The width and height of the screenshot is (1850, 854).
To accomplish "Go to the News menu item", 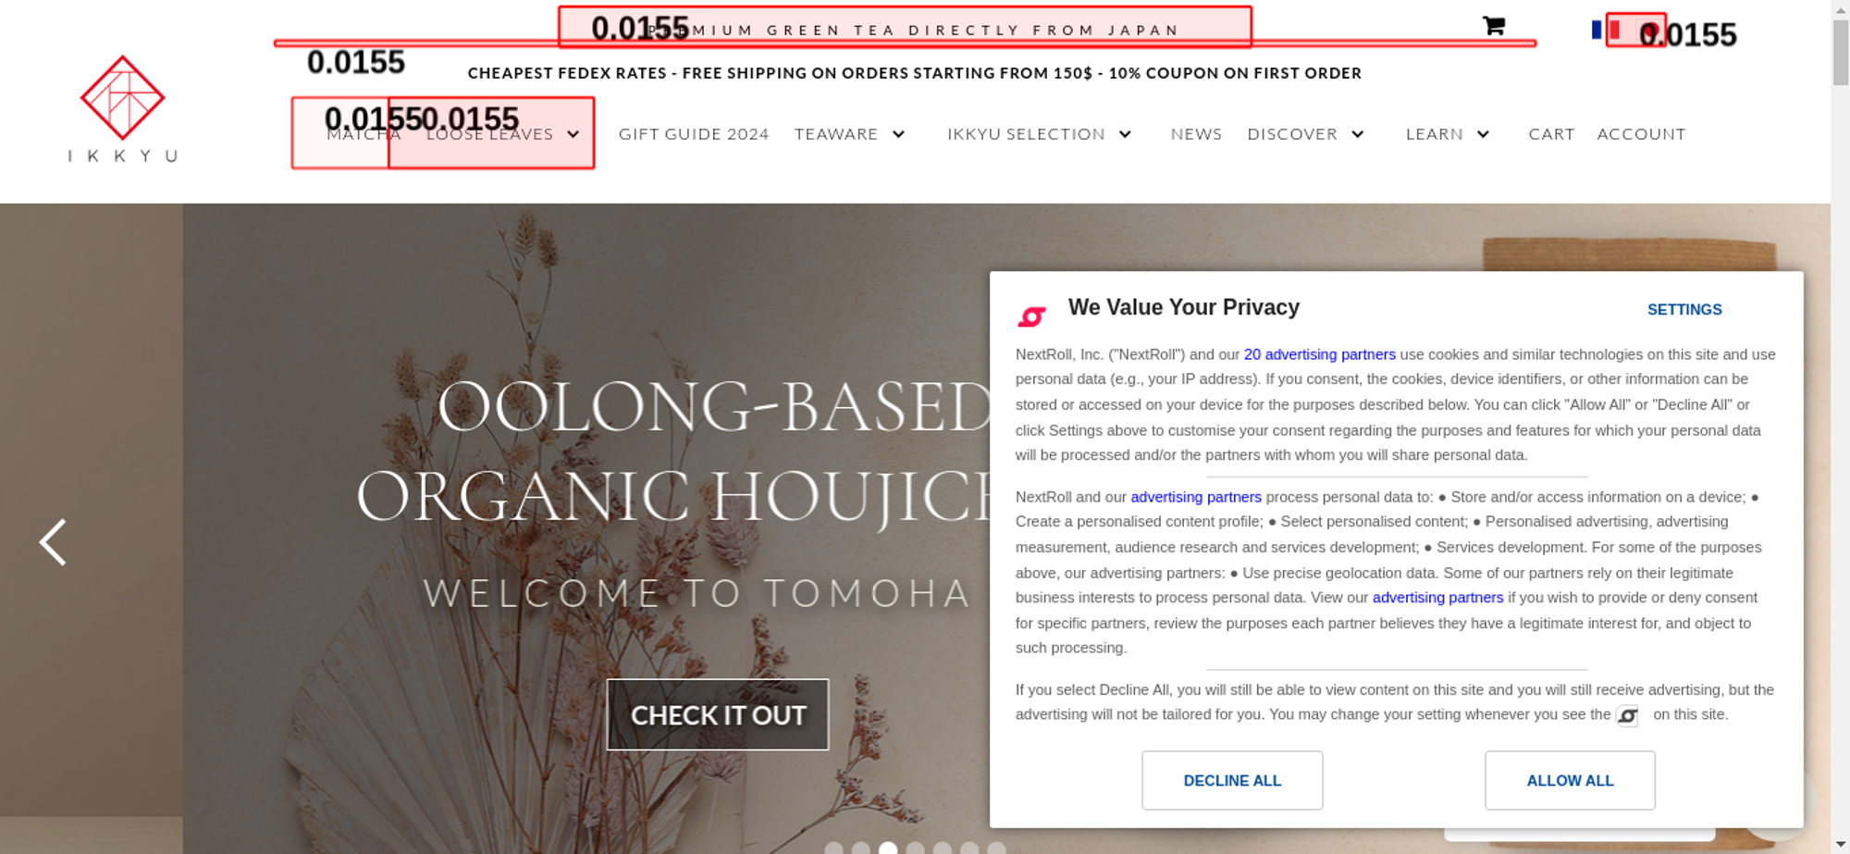I will coord(1196,134).
